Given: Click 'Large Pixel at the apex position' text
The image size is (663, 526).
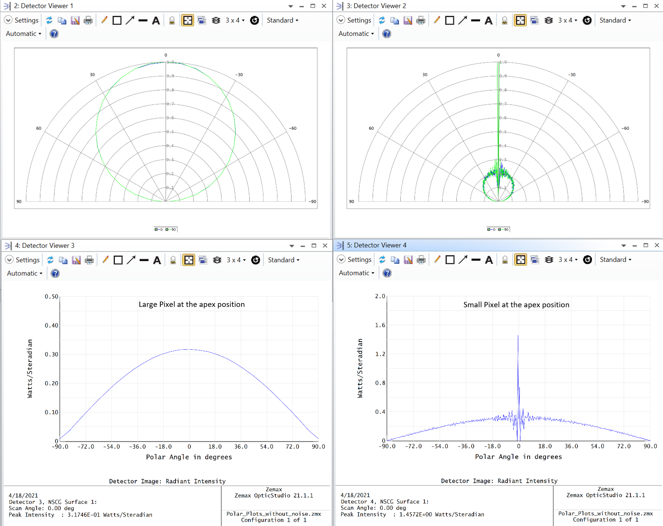Looking at the screenshot, I should point(192,304).
